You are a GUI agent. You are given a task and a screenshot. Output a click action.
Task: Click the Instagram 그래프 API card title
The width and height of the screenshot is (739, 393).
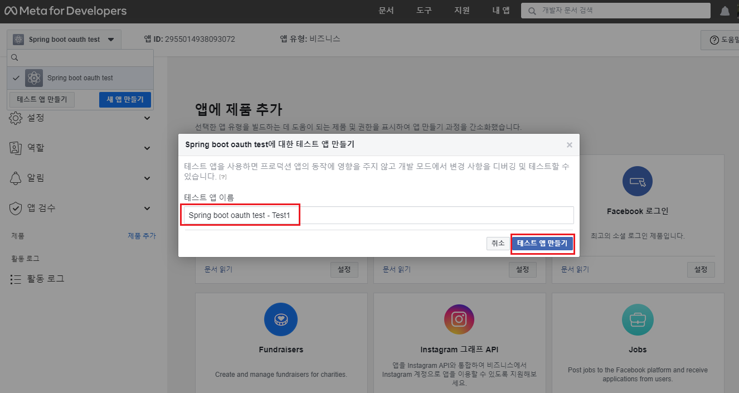459,350
